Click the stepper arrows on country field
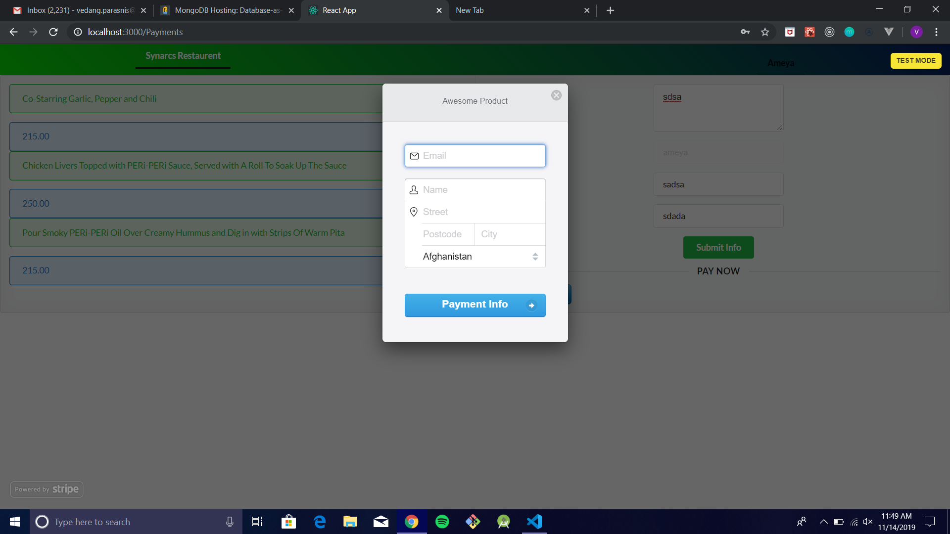 534,256
